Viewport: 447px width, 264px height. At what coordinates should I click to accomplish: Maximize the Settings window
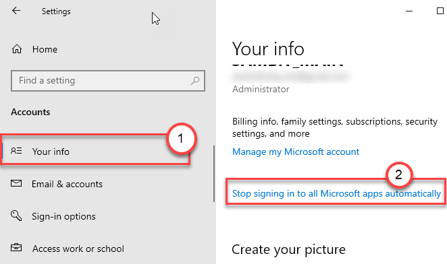tap(440, 11)
